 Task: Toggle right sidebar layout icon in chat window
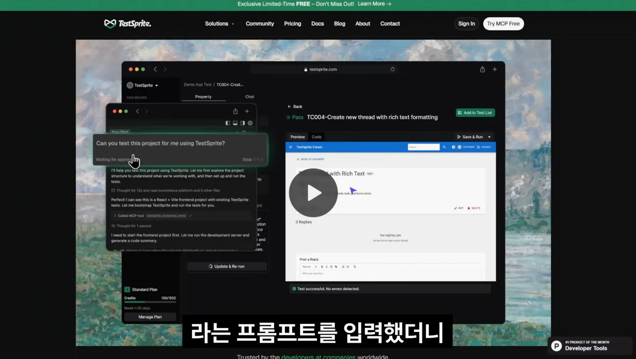(x=243, y=123)
